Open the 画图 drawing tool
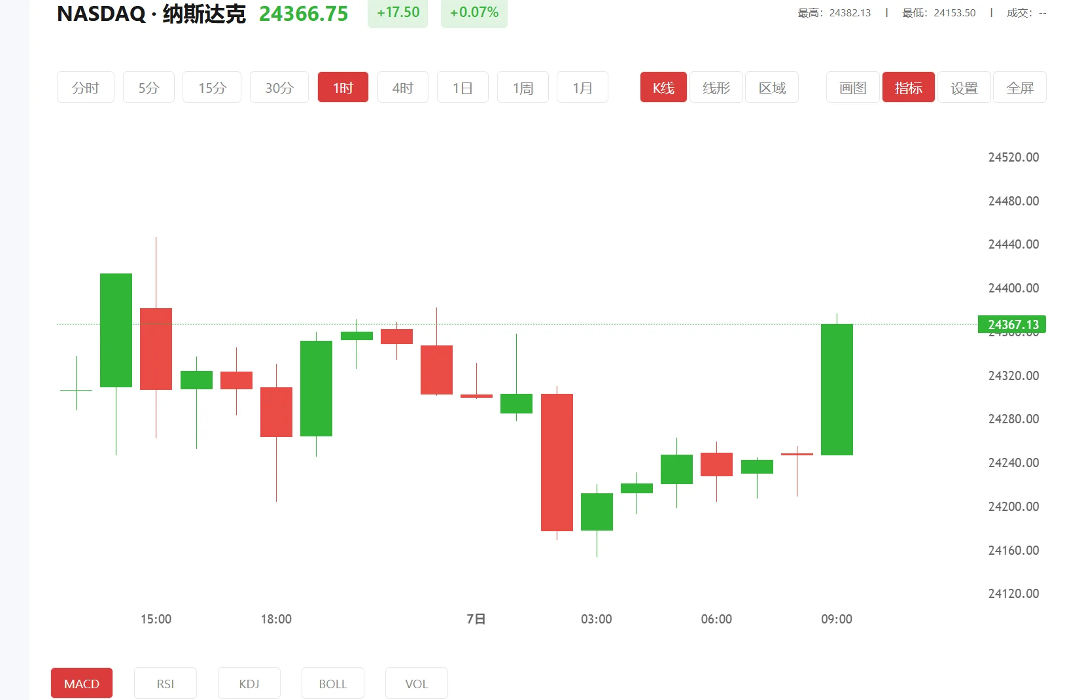 tap(852, 87)
